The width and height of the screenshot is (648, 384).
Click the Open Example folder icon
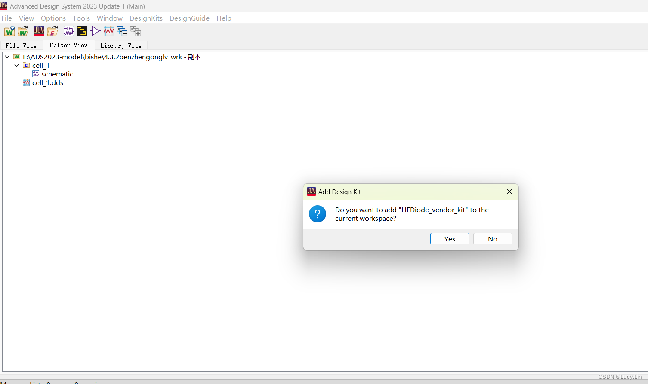(52, 31)
